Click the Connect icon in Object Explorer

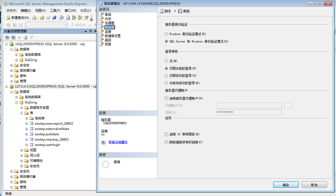(7, 37)
